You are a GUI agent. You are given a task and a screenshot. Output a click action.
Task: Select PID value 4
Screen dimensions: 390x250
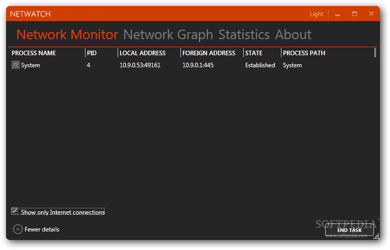click(88, 65)
